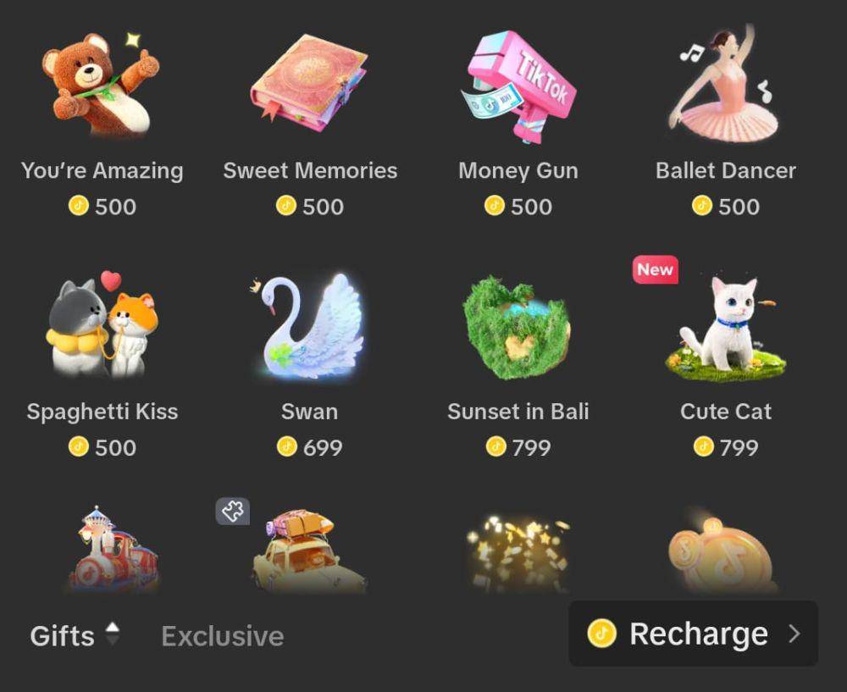Select the gold TikTok coins gift

(722, 551)
